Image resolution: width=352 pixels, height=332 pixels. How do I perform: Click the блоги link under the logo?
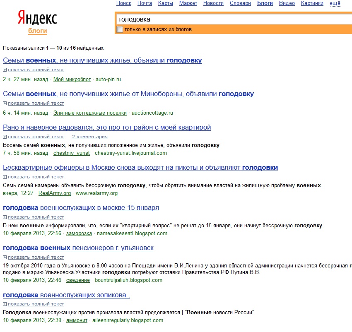pos(37,31)
